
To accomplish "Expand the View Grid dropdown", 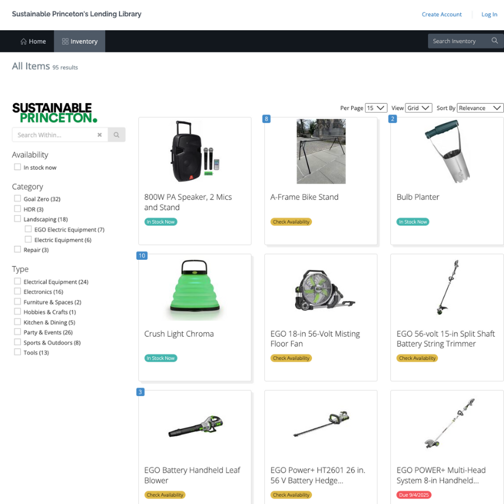I will pos(418,108).
